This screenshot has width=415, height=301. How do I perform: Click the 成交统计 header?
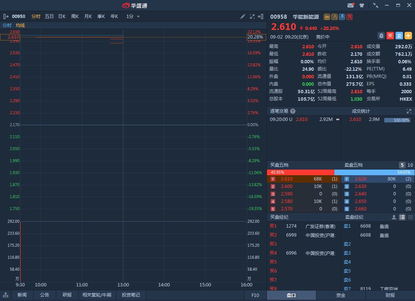361,111
